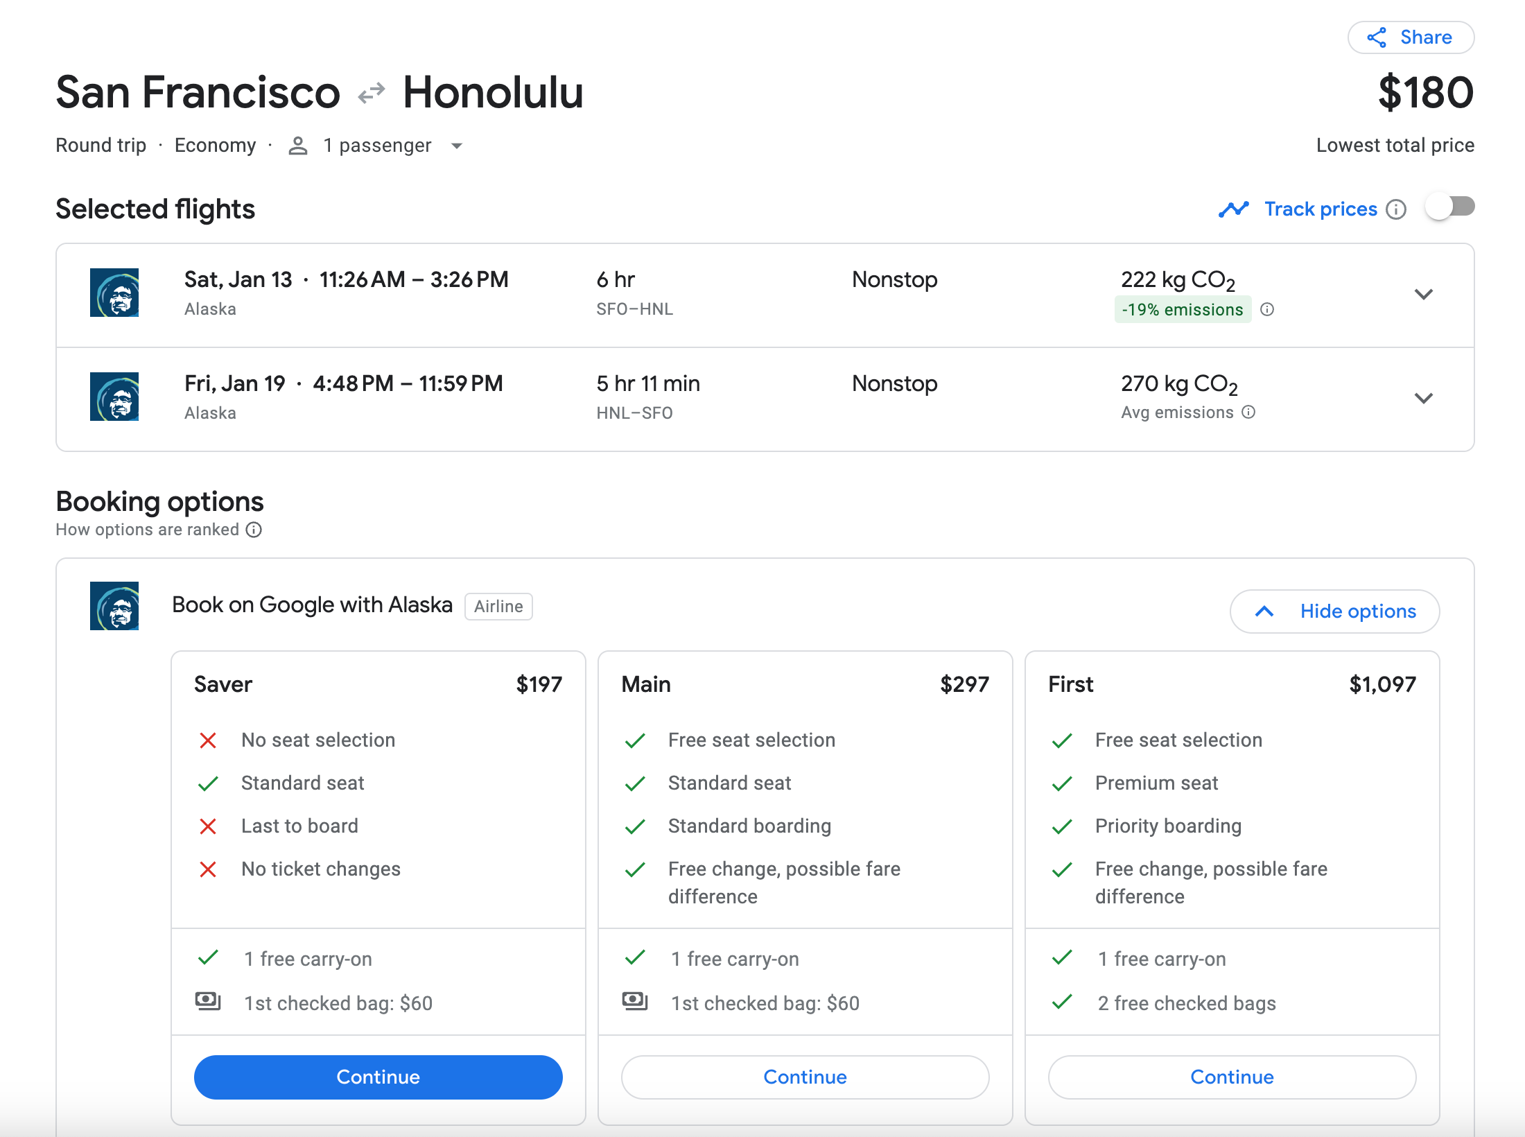Viewport: 1525px width, 1137px height.
Task: Click the Track prices label
Action: 1321,209
